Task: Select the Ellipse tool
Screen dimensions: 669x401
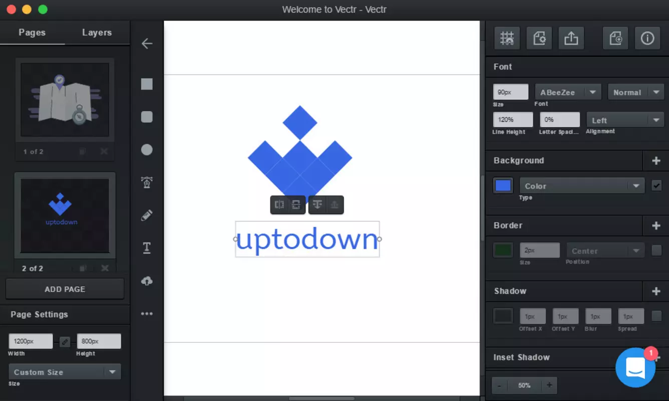Action: 147,150
